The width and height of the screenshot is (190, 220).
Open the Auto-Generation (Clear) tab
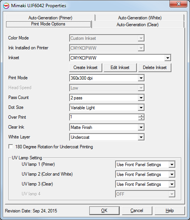coord(138,25)
